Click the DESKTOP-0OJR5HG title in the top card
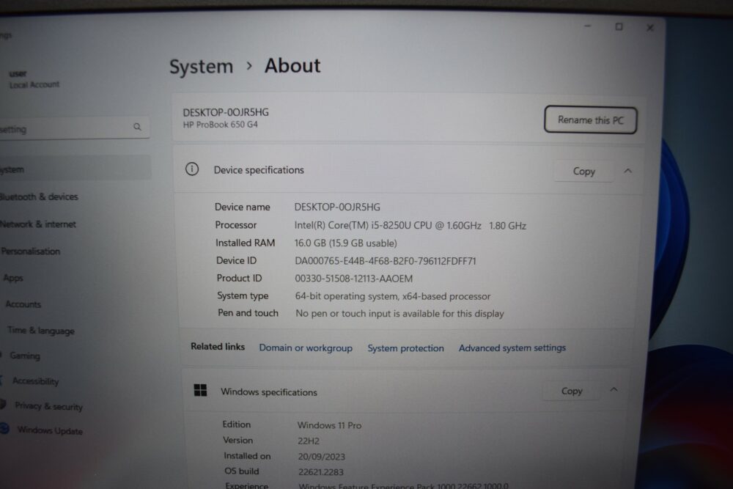 pyautogui.click(x=226, y=112)
